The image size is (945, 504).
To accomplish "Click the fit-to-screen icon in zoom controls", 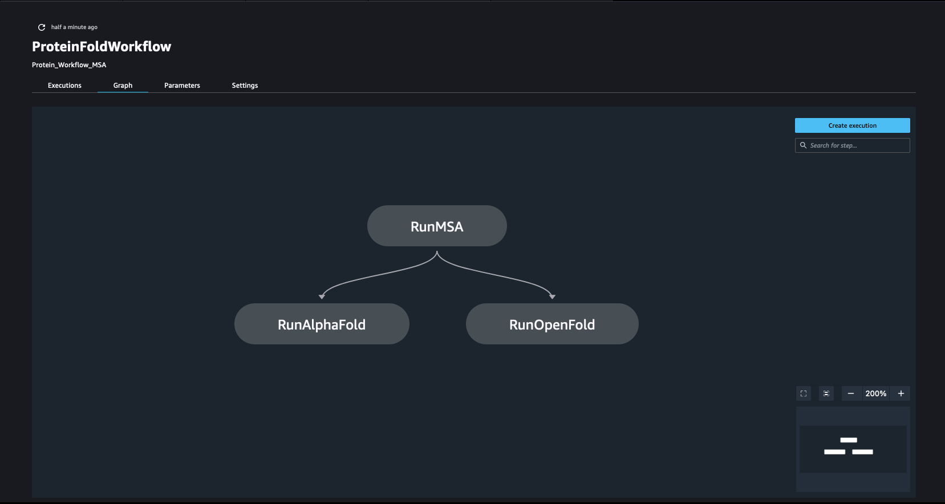I will point(804,393).
